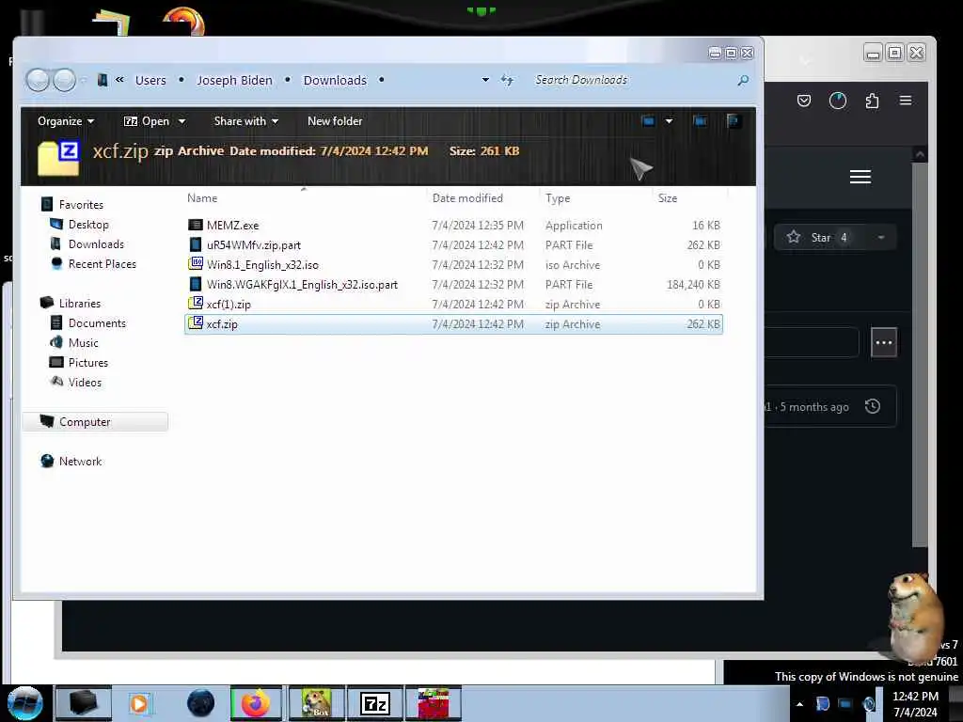Open 7-Zip from the taskbar

375,703
